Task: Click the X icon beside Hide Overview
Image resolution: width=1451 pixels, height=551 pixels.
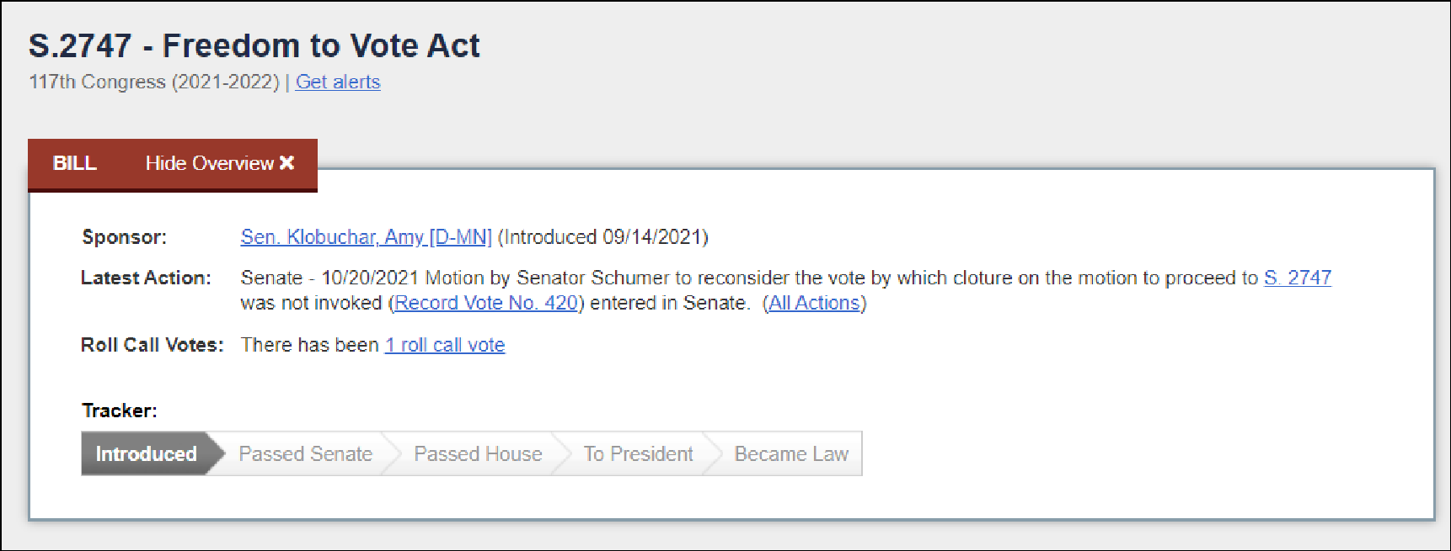Action: click(287, 163)
